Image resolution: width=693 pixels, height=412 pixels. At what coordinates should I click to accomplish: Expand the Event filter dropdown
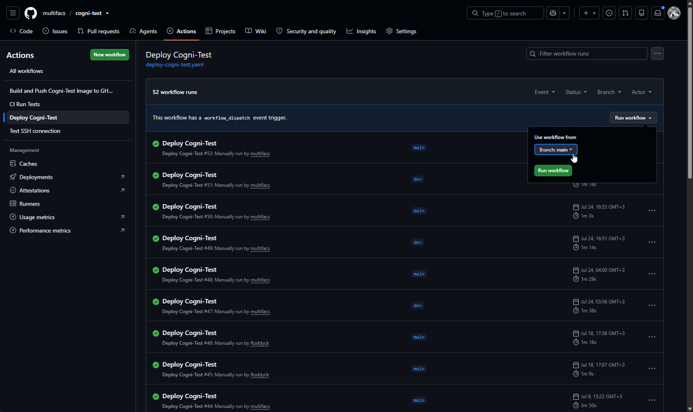(544, 92)
